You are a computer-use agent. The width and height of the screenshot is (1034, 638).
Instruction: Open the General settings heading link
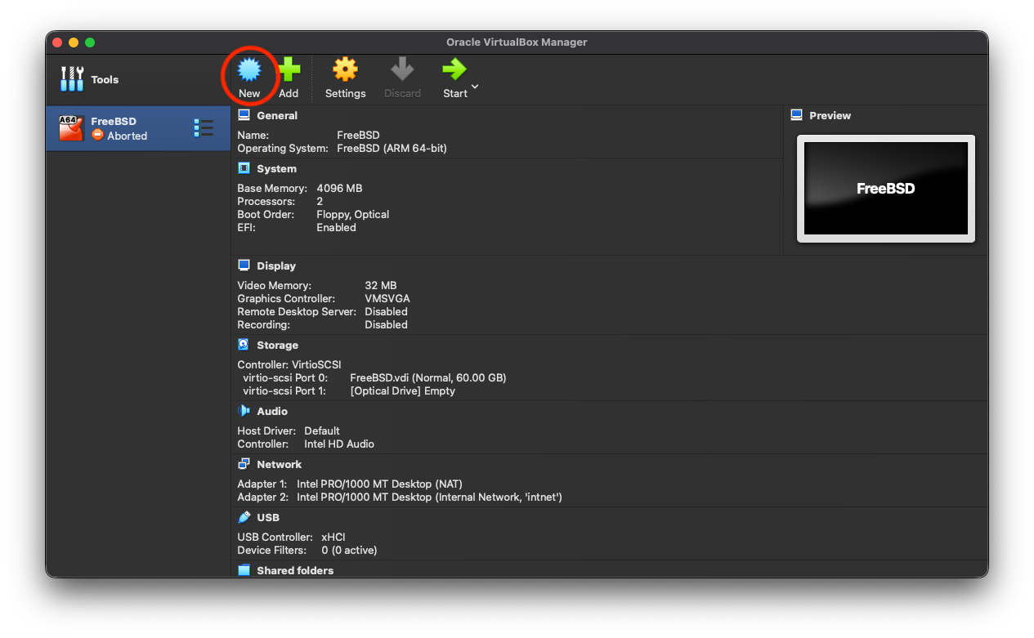277,116
